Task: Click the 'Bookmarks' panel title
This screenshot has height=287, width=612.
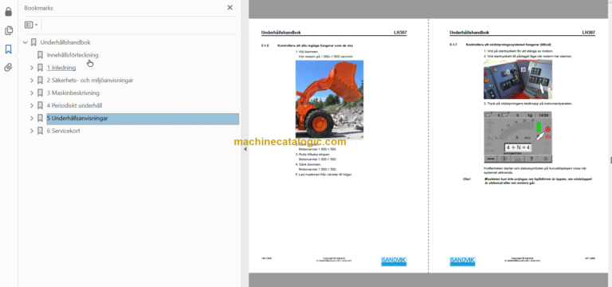Action: pos(38,8)
